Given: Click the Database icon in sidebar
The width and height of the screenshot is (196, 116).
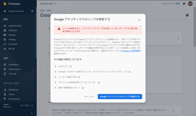Looking at the screenshot, I should point(5,30).
